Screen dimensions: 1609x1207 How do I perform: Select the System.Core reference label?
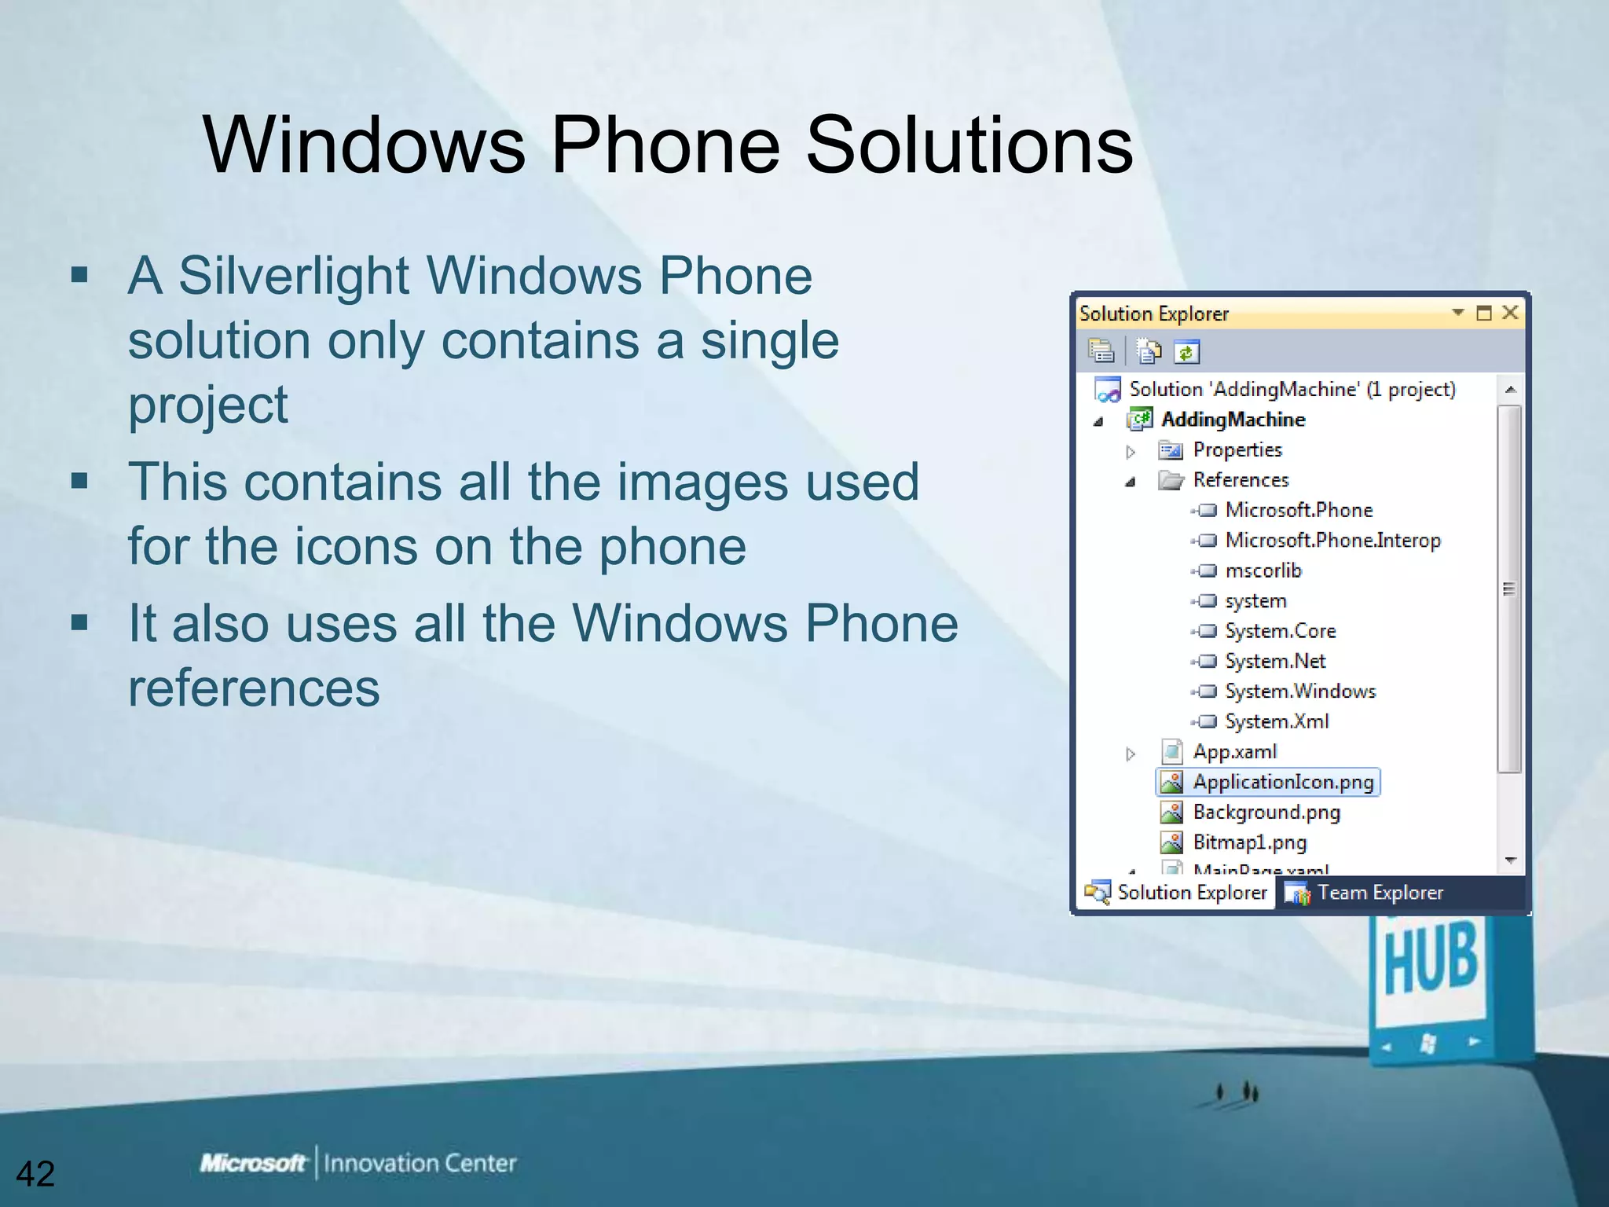[x=1281, y=631]
